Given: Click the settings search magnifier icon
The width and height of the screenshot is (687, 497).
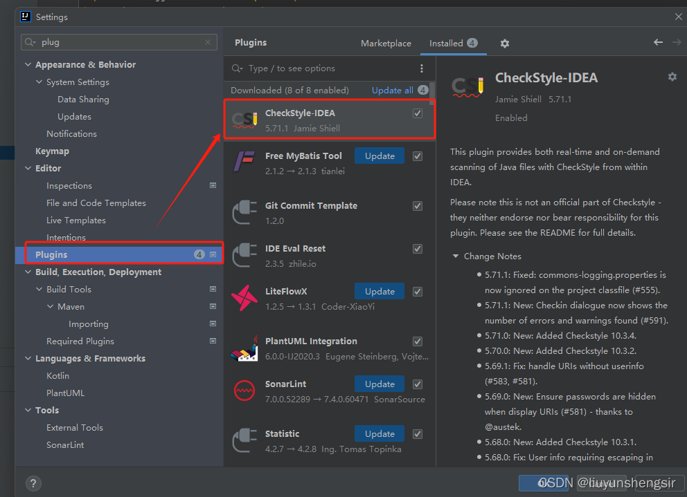Looking at the screenshot, I should (x=30, y=42).
